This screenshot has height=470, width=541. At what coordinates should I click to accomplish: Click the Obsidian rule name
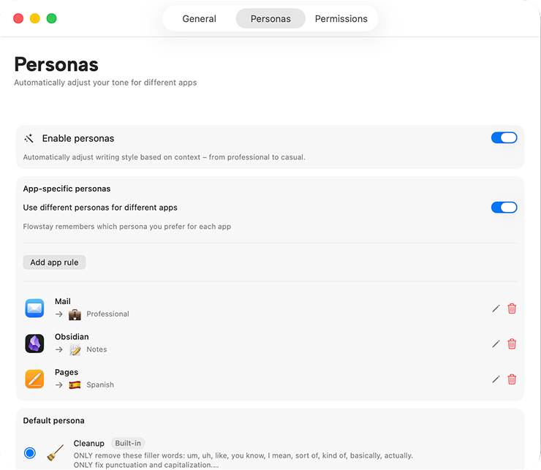pos(72,337)
